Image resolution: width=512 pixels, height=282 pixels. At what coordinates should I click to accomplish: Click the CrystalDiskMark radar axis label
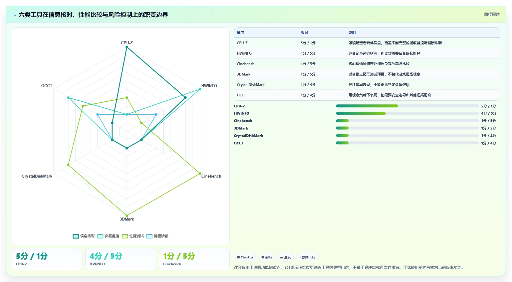tap(37, 176)
